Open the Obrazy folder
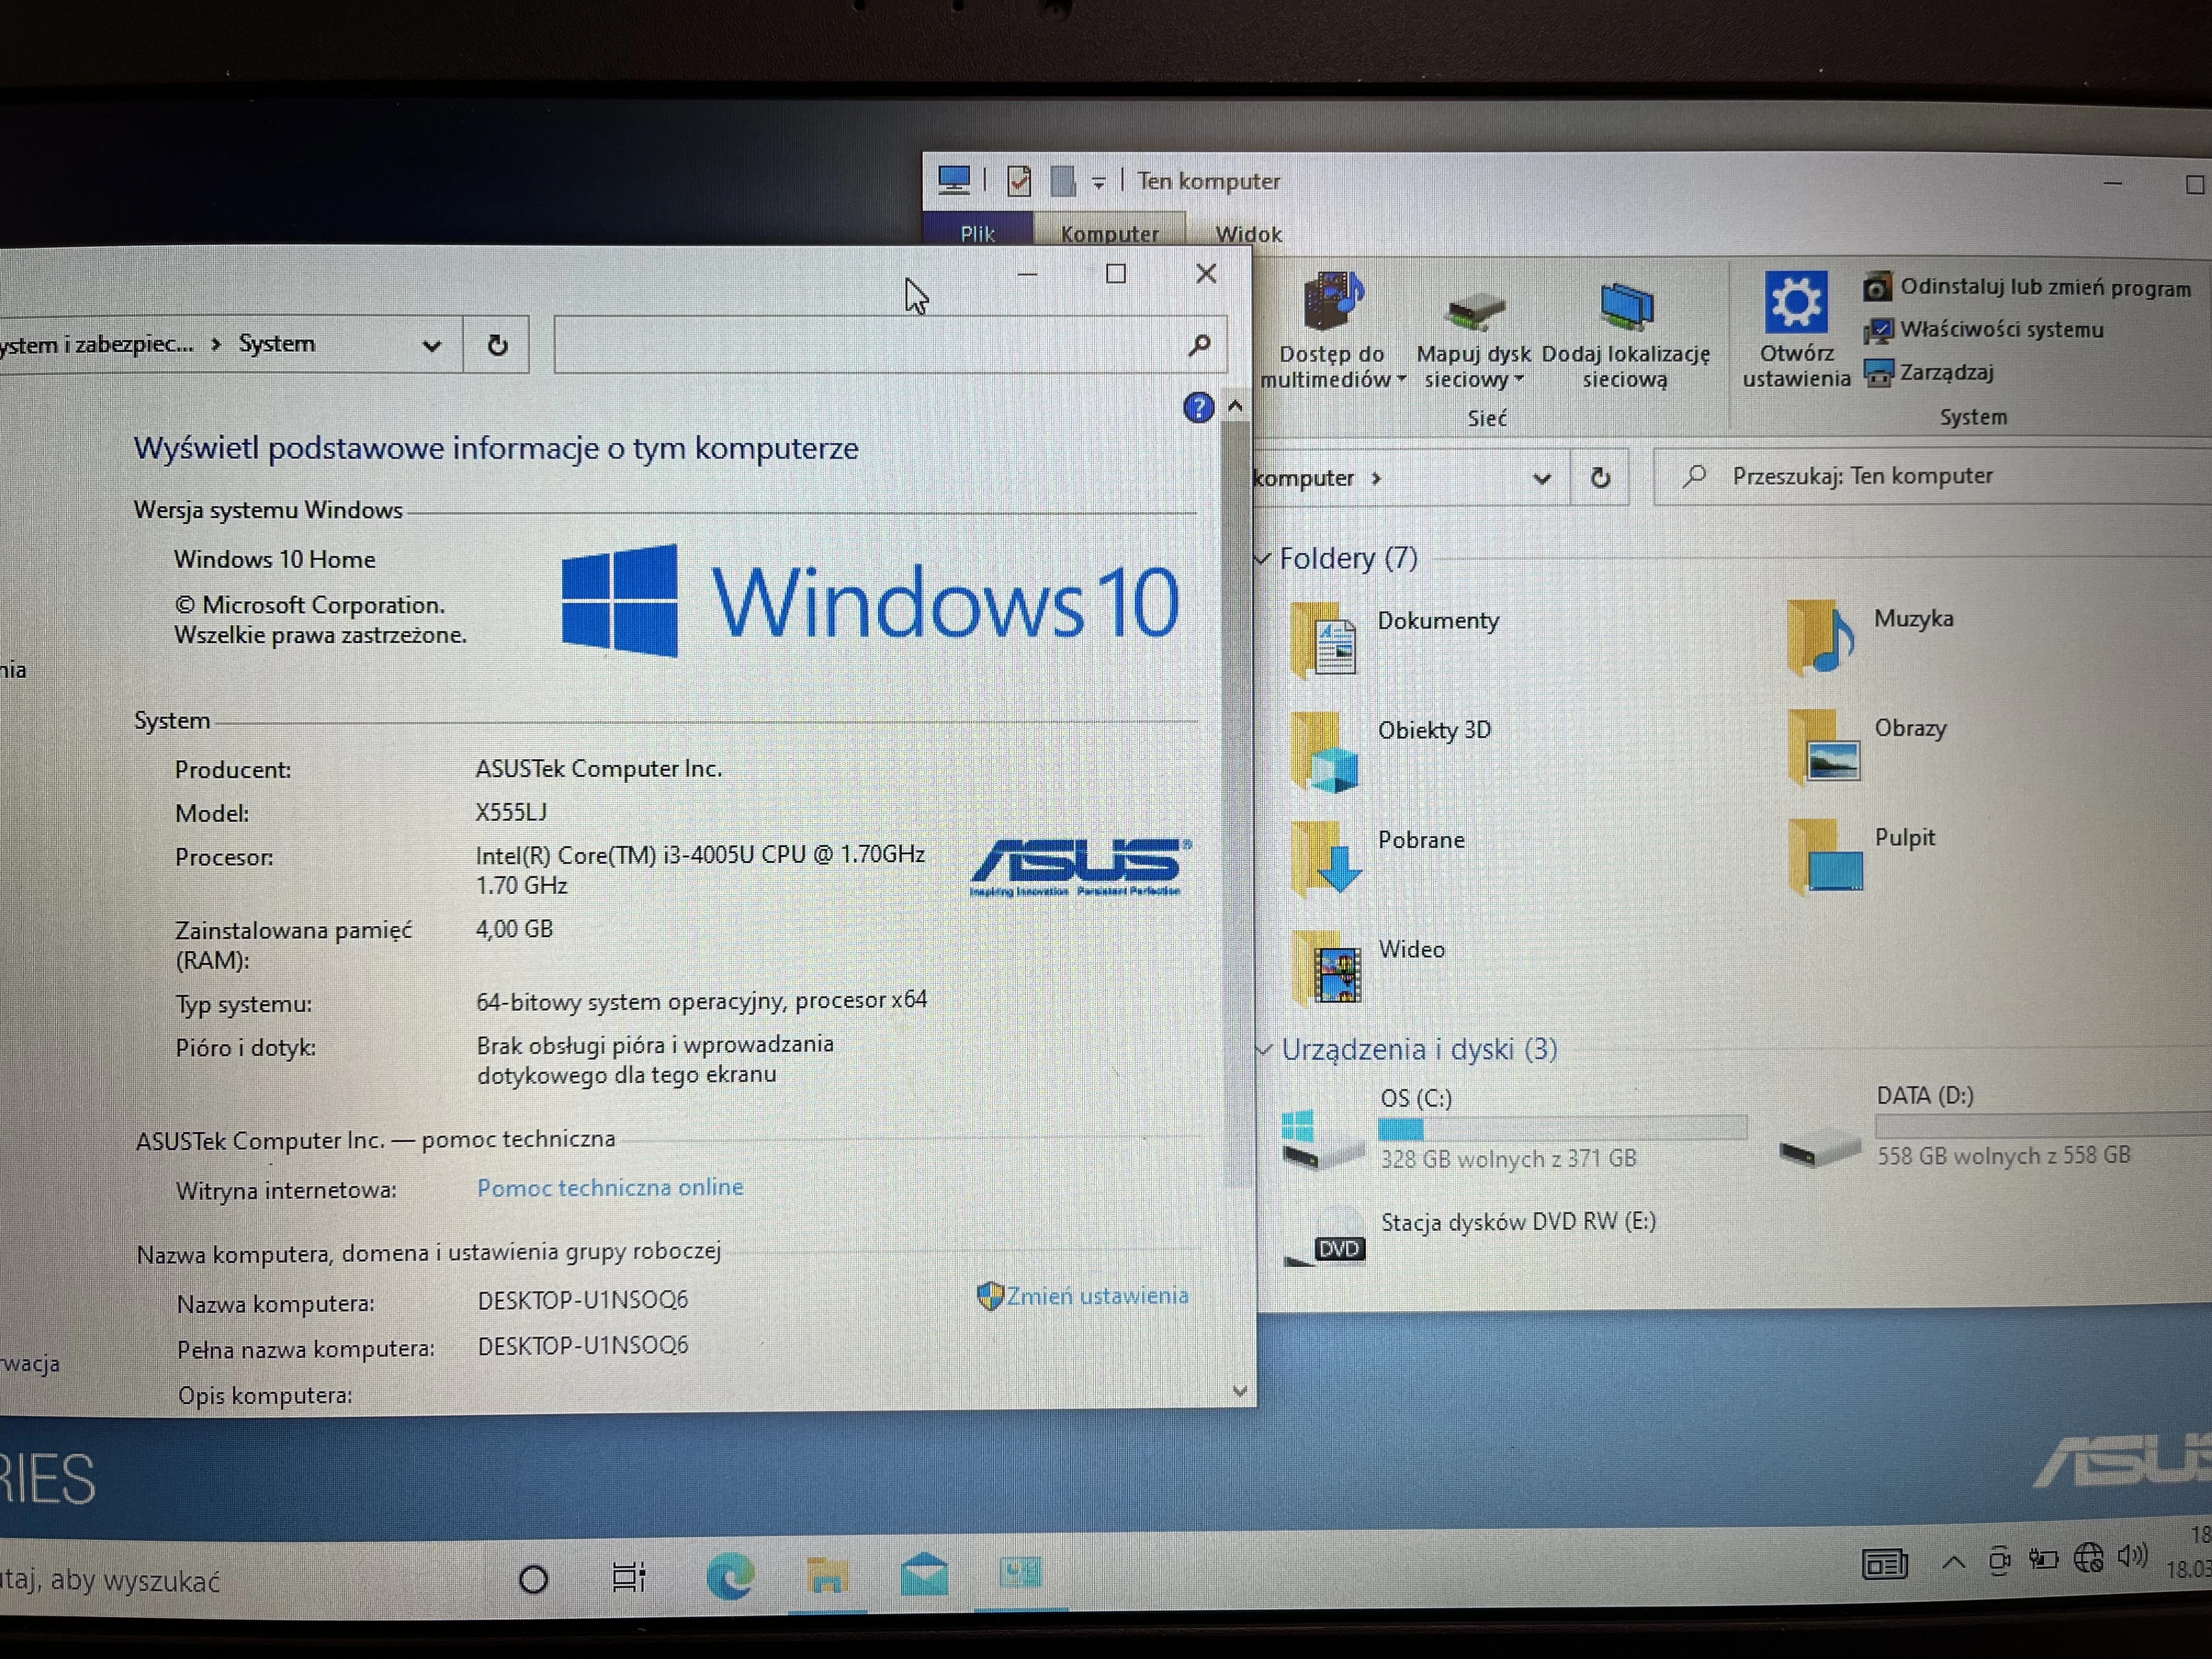This screenshot has width=2212, height=1659. coord(1867,747)
